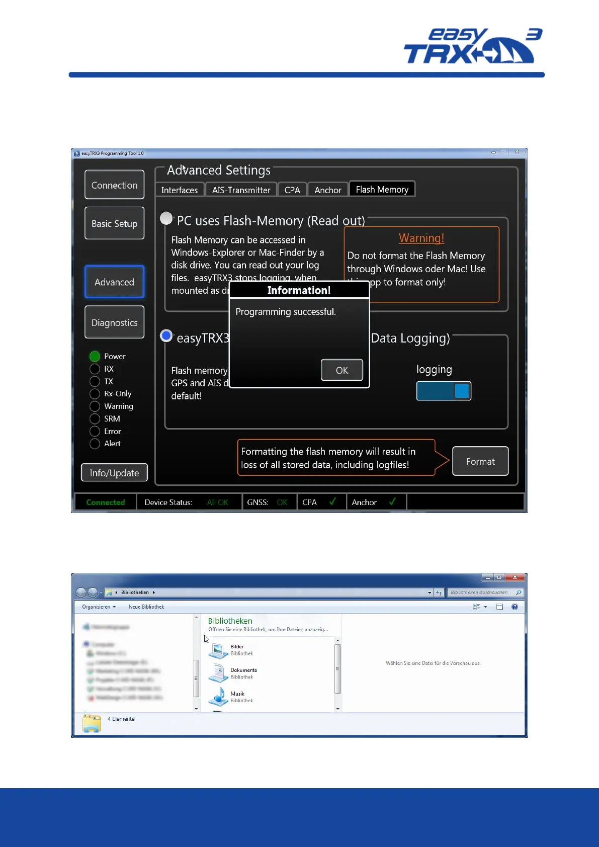This screenshot has height=847, width=599.
Task: Click the navigation pane scroll-down arrow
Action: point(197,709)
